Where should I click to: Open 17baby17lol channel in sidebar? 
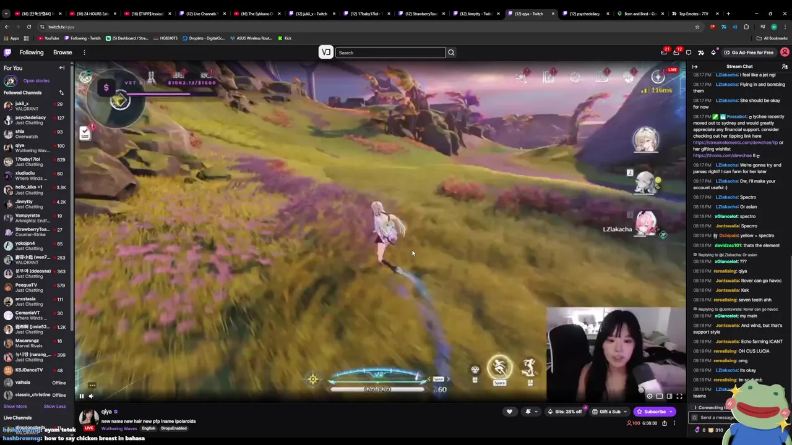point(36,161)
